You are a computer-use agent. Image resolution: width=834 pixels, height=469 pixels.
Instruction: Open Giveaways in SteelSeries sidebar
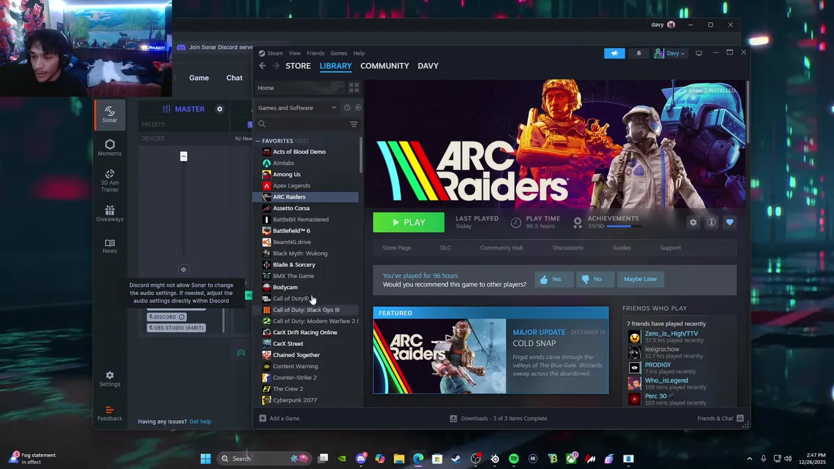point(109,214)
